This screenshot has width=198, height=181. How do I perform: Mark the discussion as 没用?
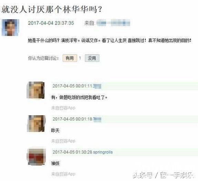coord(92,58)
